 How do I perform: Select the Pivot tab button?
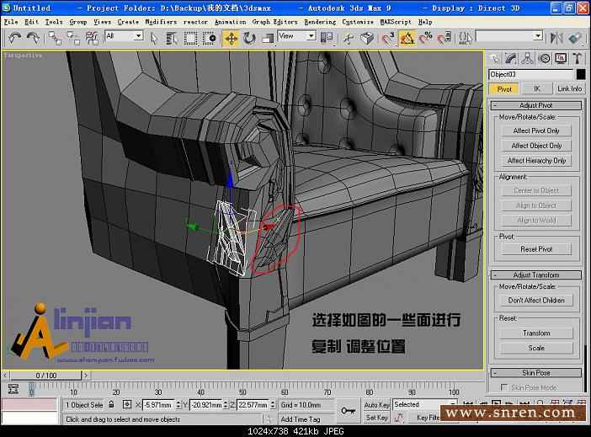coord(504,89)
